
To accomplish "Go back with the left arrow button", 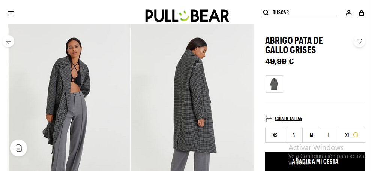I will tap(8, 41).
